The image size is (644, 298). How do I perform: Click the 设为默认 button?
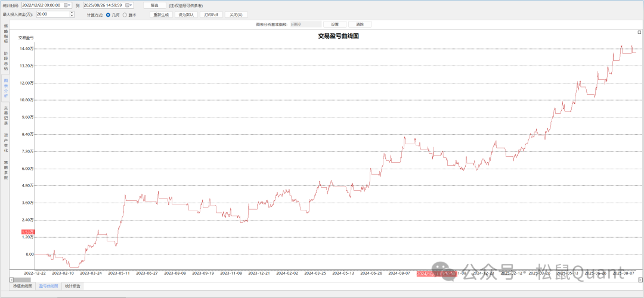(x=186, y=15)
